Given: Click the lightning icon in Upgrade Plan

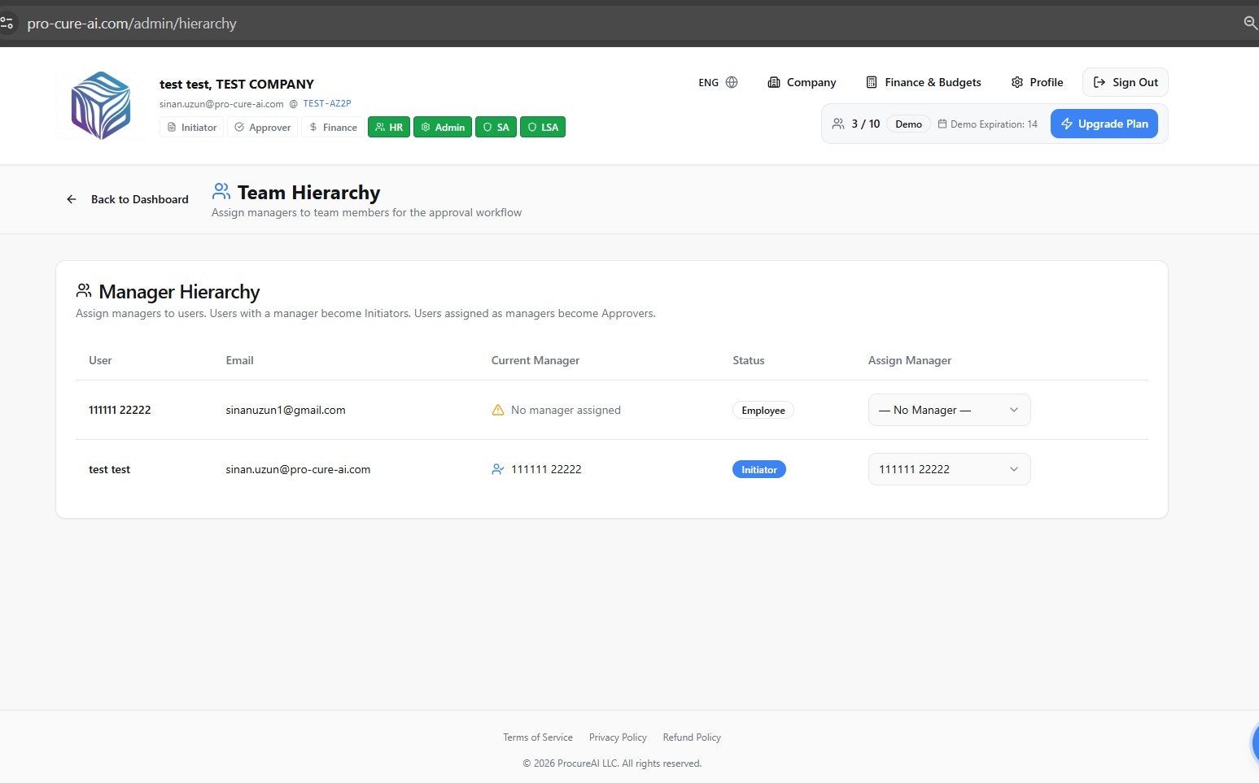Looking at the screenshot, I should click(x=1067, y=124).
